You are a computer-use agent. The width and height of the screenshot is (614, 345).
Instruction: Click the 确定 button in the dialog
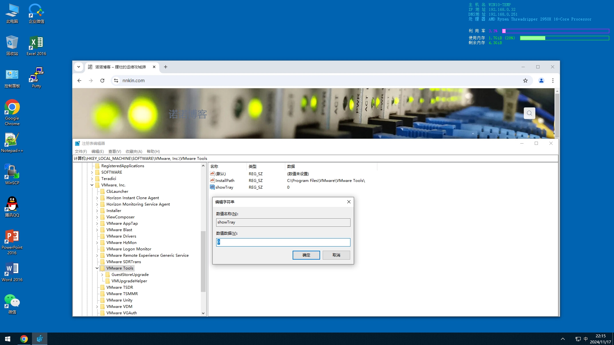tap(306, 255)
